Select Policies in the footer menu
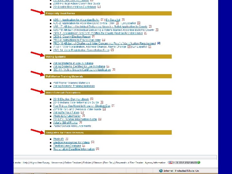Viewport: 232px width, 174px height. tap(87, 163)
